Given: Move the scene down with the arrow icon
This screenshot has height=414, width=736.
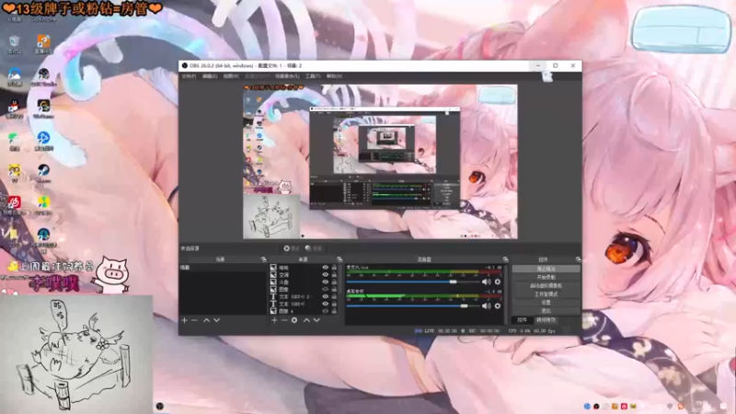Looking at the screenshot, I should [x=216, y=320].
